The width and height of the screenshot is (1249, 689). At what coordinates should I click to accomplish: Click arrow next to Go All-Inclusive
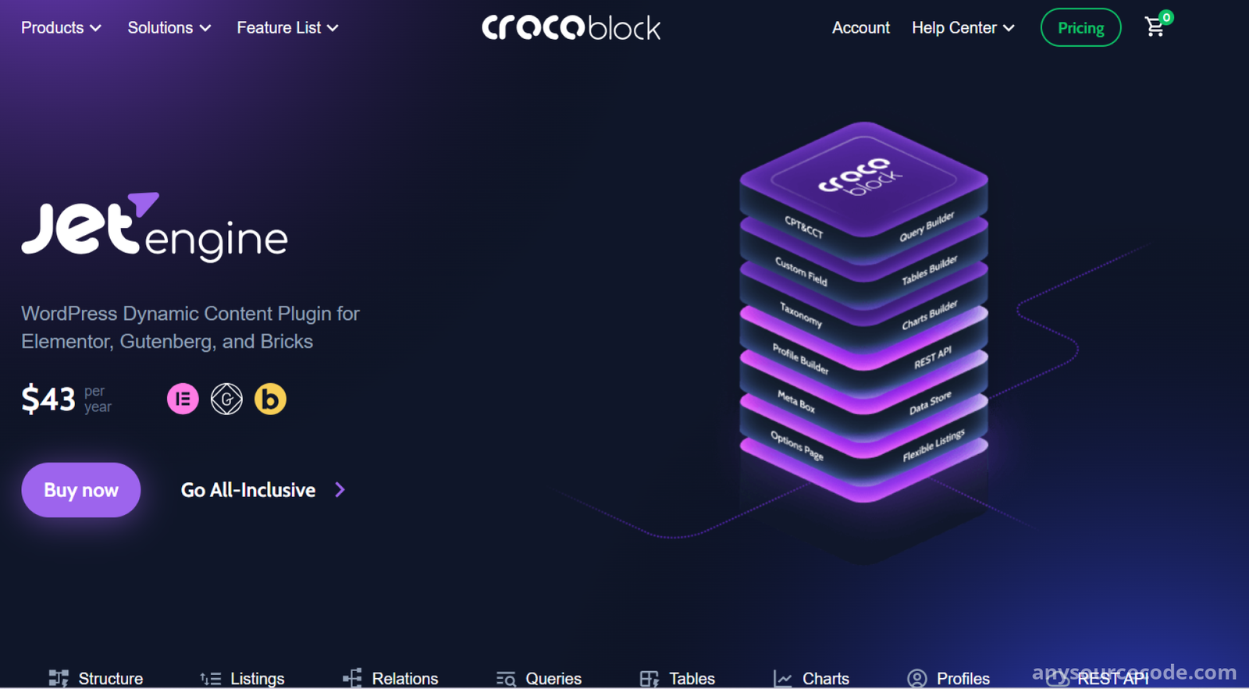[x=340, y=489]
